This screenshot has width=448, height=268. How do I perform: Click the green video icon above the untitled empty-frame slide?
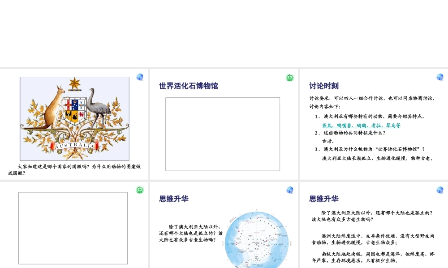tap(140, 190)
